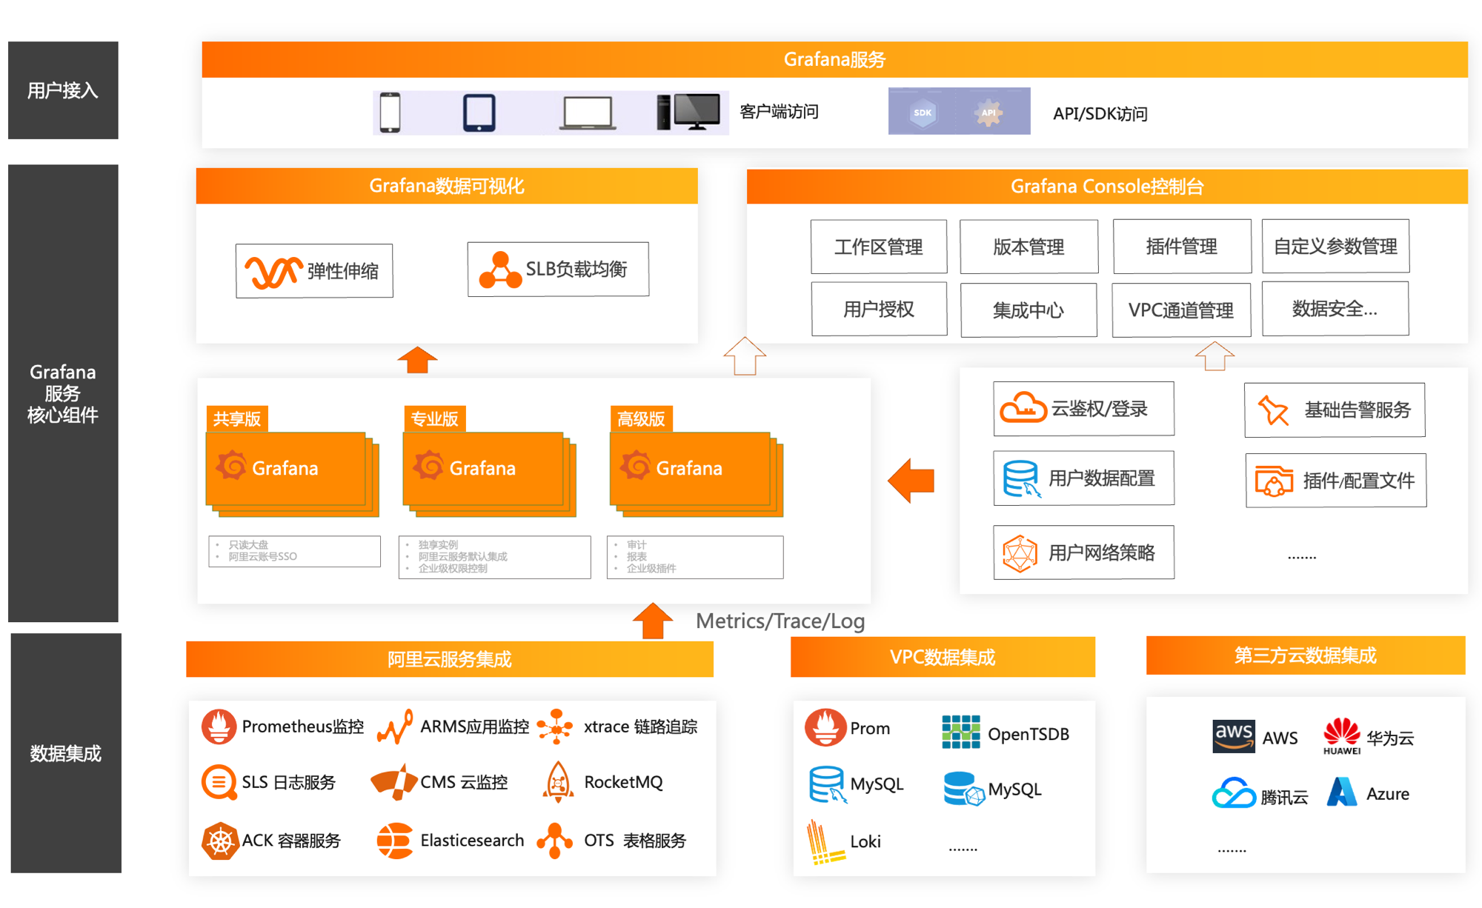
Task: Click the 客户端访问 text
Action: pos(779,112)
